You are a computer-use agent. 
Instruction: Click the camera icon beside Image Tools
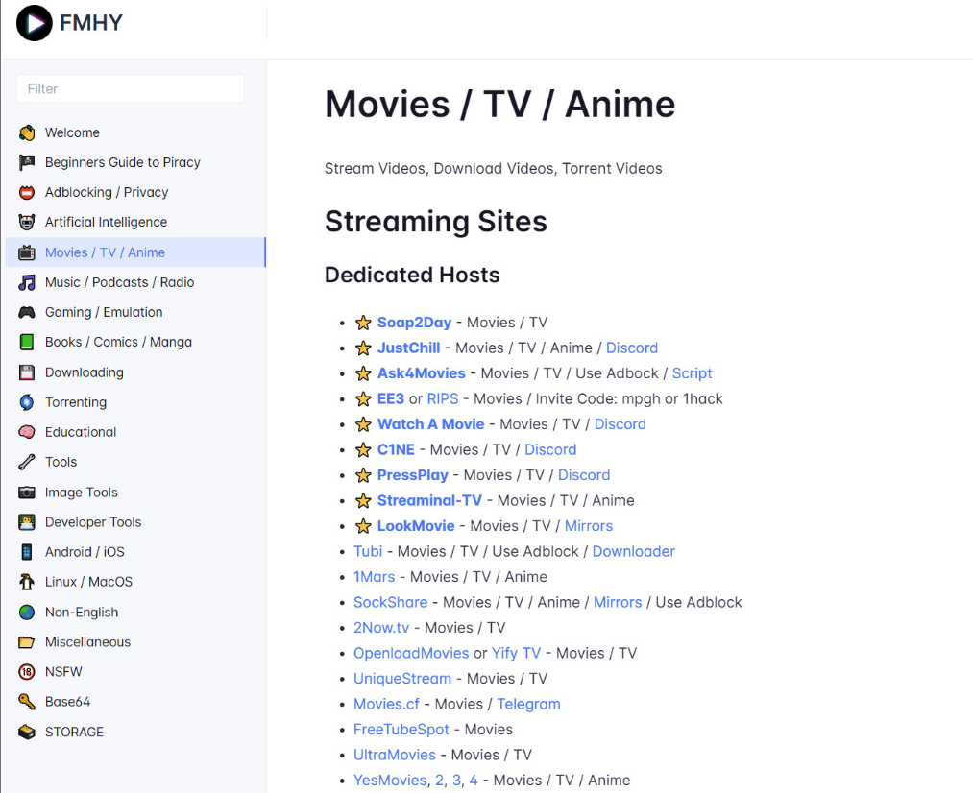(x=27, y=493)
